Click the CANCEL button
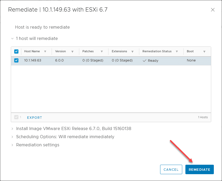 click(171, 169)
